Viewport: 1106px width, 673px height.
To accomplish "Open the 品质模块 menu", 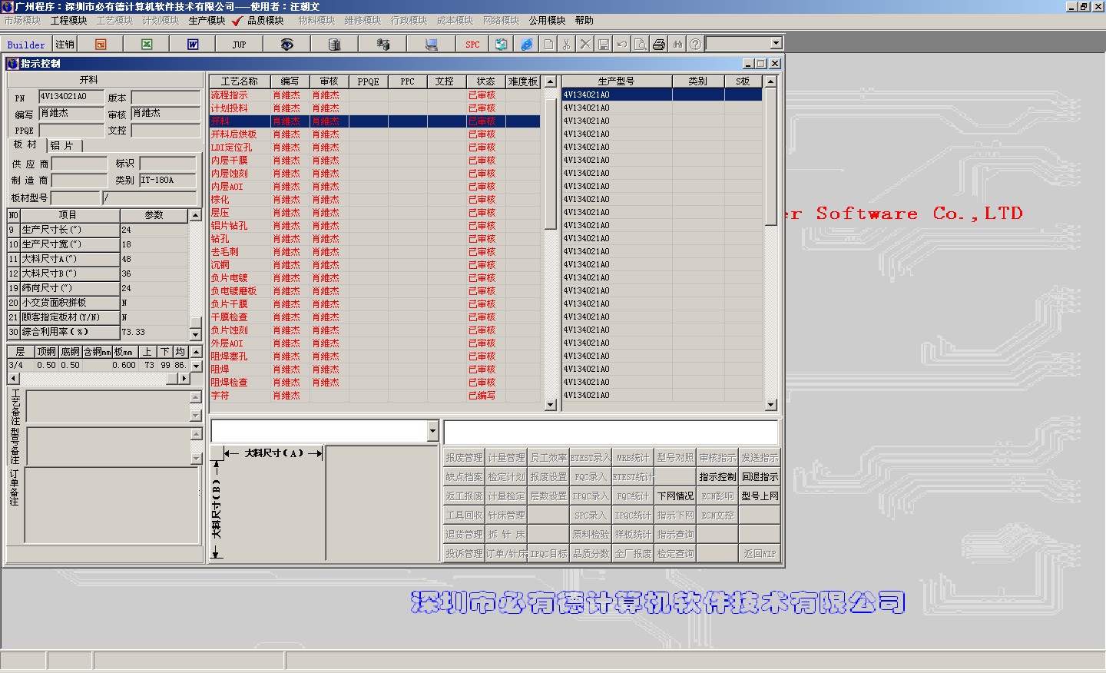I will pyautogui.click(x=266, y=21).
